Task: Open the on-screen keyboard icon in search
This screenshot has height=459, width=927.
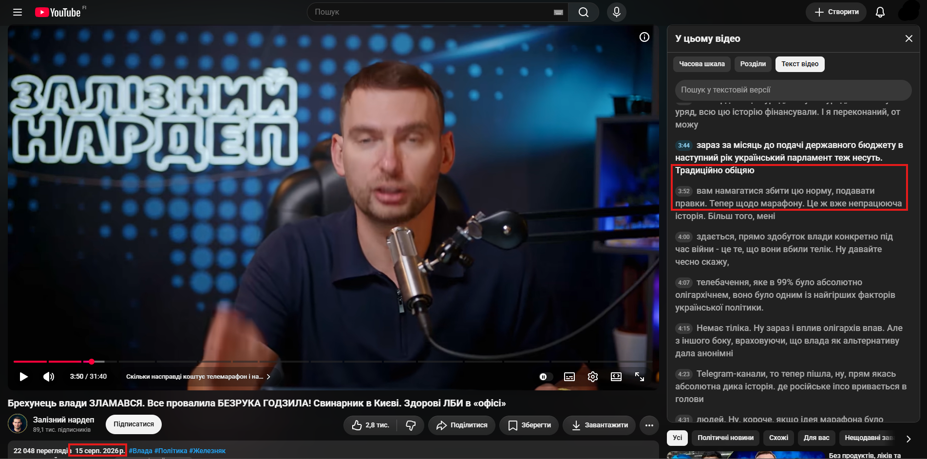Action: coord(558,12)
